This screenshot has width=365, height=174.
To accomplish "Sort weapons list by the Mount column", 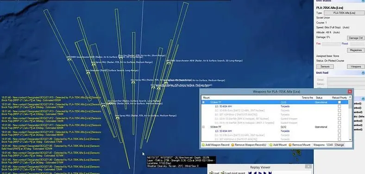I will pyautogui.click(x=206, y=98).
